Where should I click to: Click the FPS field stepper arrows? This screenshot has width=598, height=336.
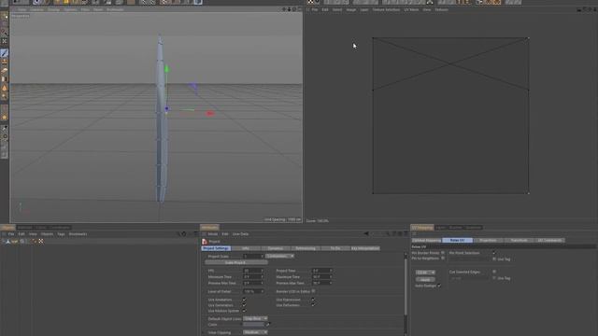(262, 271)
